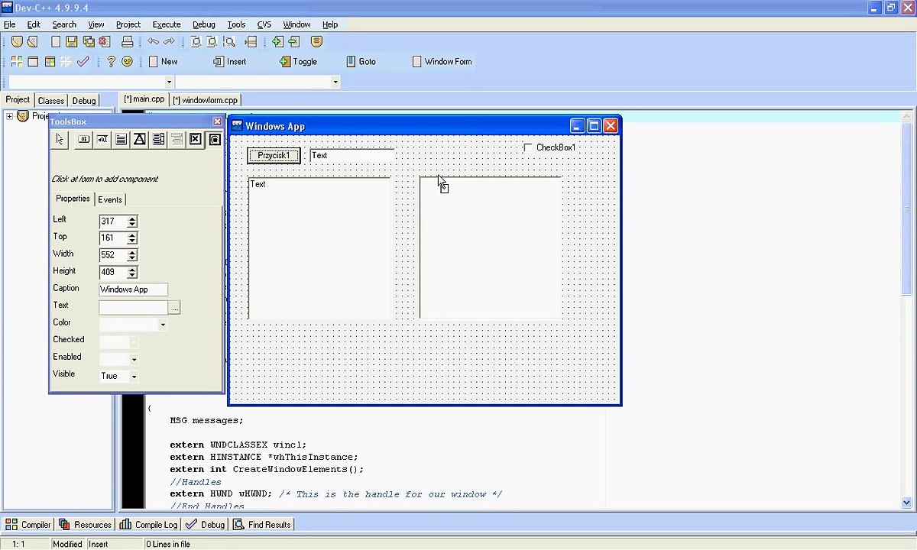Viewport: 917px width, 550px height.
Task: Click the left memo box on the form
Action: click(x=319, y=248)
